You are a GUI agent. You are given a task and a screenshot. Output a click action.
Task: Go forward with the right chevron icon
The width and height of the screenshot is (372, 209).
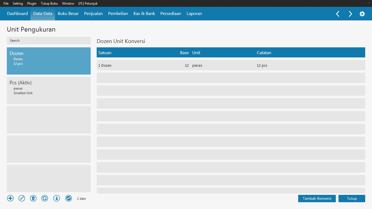click(x=350, y=14)
